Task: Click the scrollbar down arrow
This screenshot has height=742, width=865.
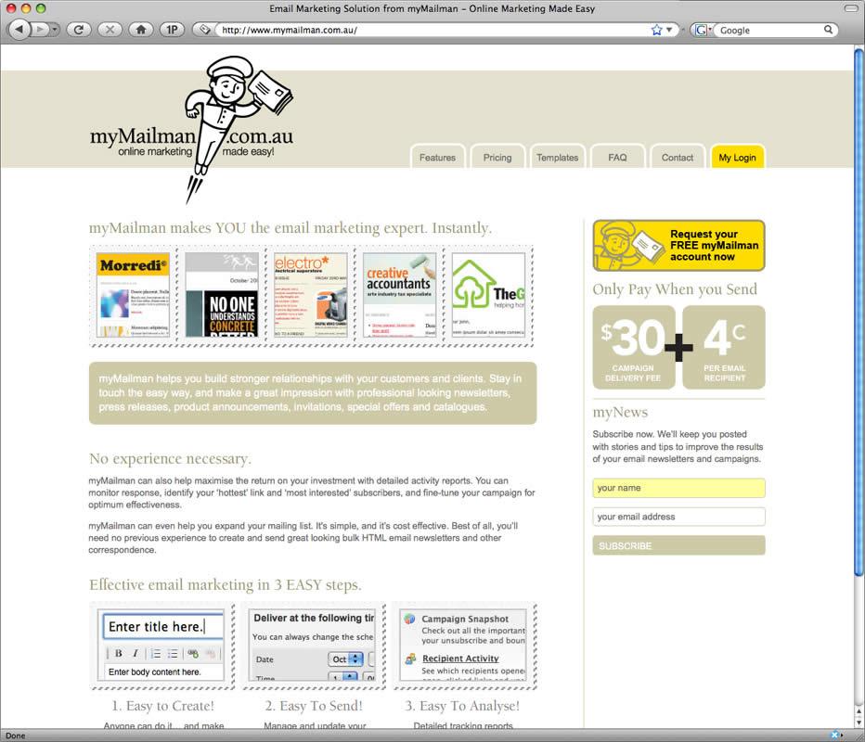Action: [859, 722]
